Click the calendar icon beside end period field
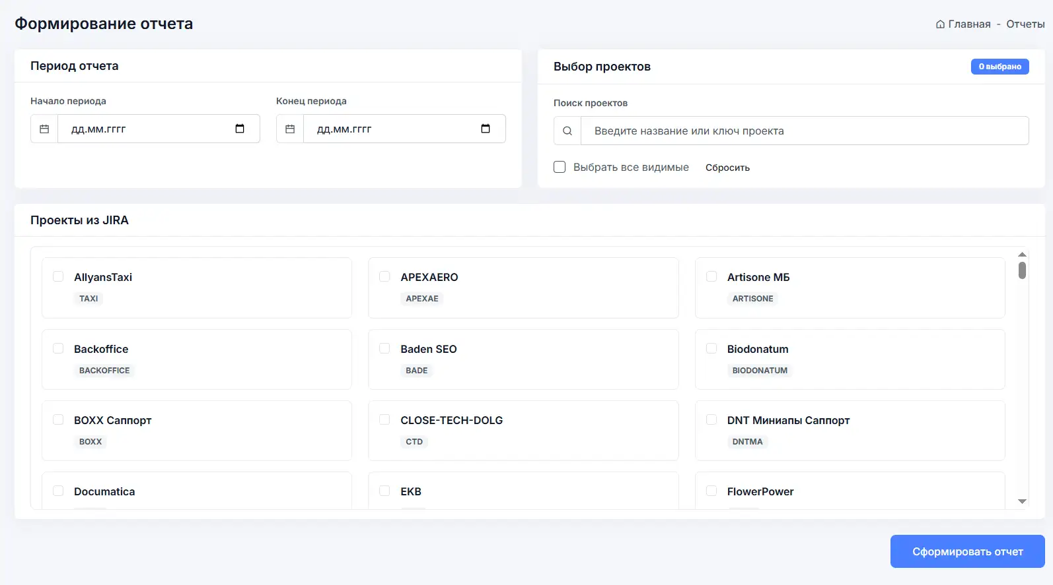Image resolution: width=1053 pixels, height=585 pixels. [x=290, y=129]
